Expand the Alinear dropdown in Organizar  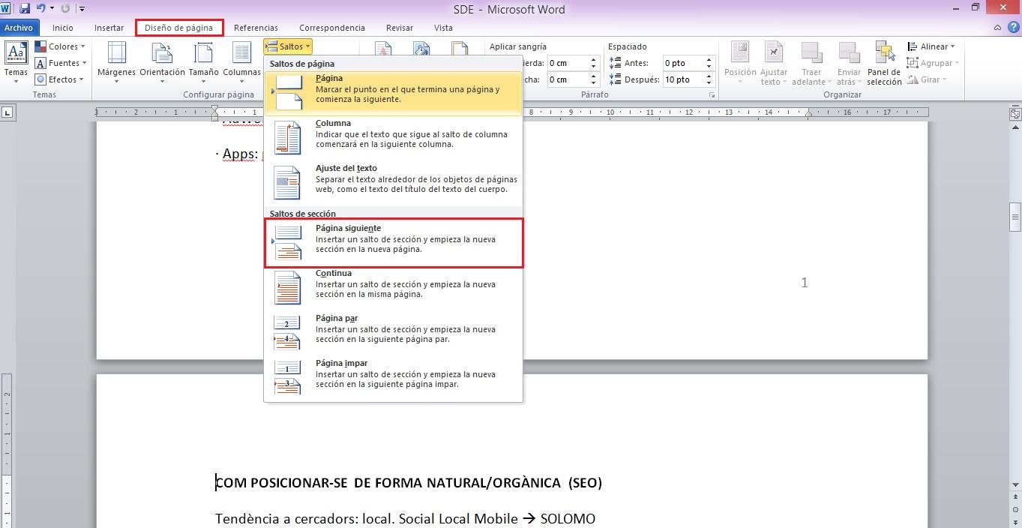pyautogui.click(x=932, y=46)
